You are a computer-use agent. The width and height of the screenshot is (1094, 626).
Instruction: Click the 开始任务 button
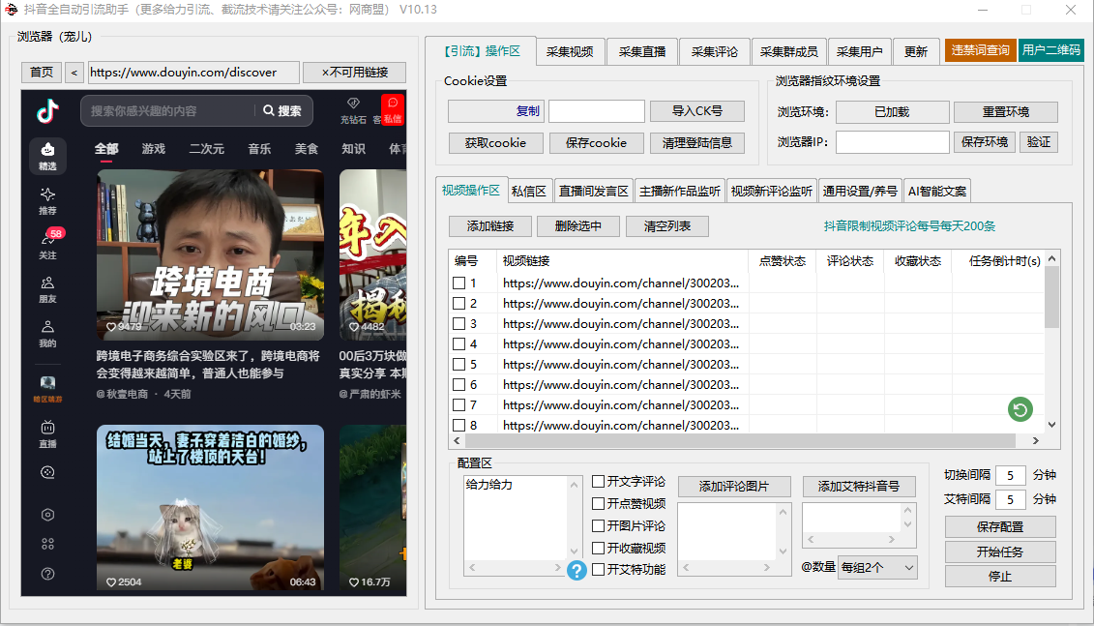tap(1000, 552)
